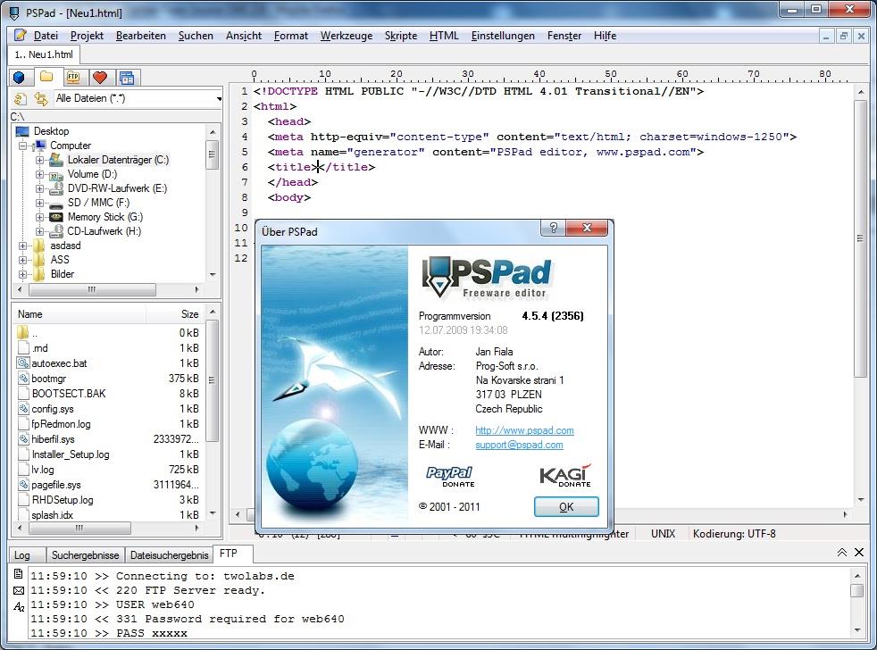
Task: Open the Datei menu
Action: click(x=46, y=36)
